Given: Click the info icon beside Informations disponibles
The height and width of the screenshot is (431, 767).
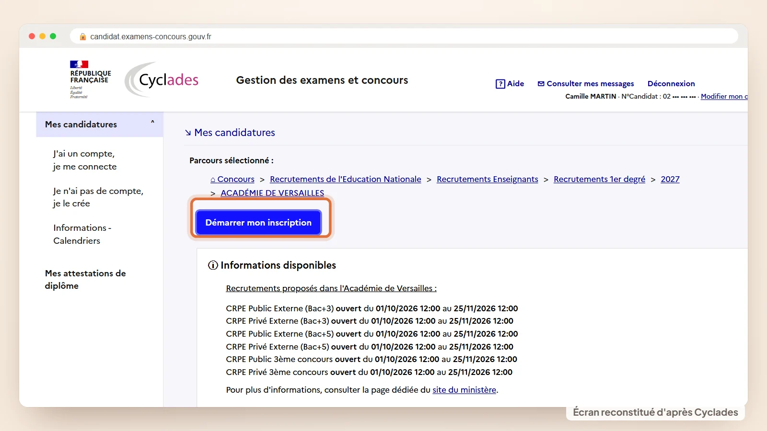Looking at the screenshot, I should click(x=213, y=265).
